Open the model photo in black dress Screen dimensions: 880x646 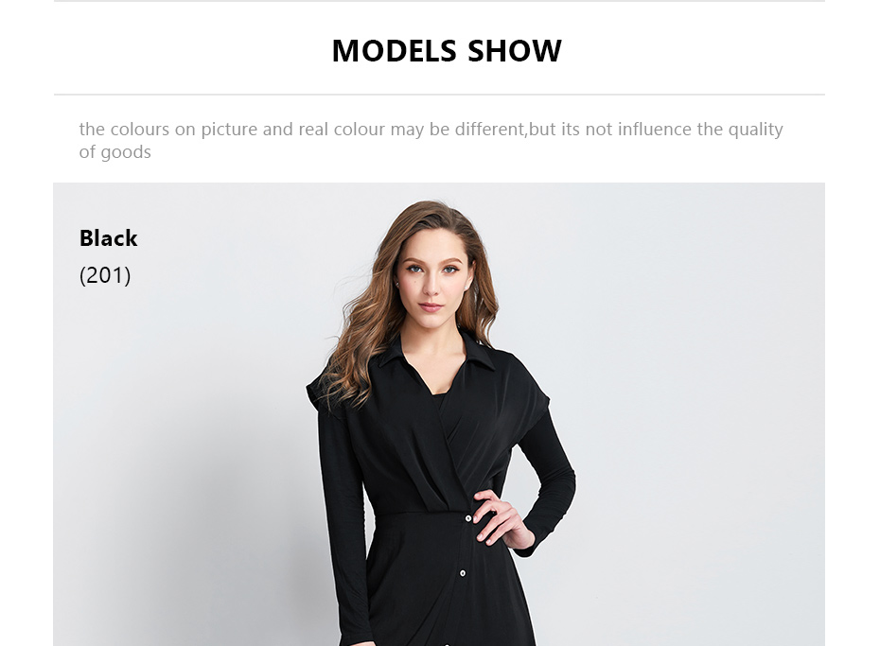click(439, 414)
